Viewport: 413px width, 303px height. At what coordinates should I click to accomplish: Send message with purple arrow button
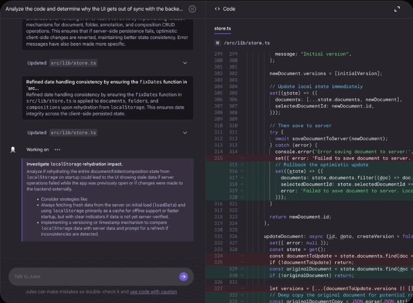click(184, 276)
